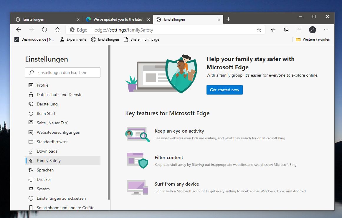Viewport: 342px width, 218px height.
Task: Open the Settings and more ellipsis menu
Action: pos(326,30)
